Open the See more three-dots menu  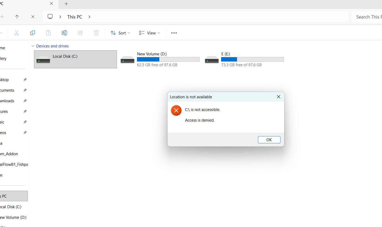(174, 33)
